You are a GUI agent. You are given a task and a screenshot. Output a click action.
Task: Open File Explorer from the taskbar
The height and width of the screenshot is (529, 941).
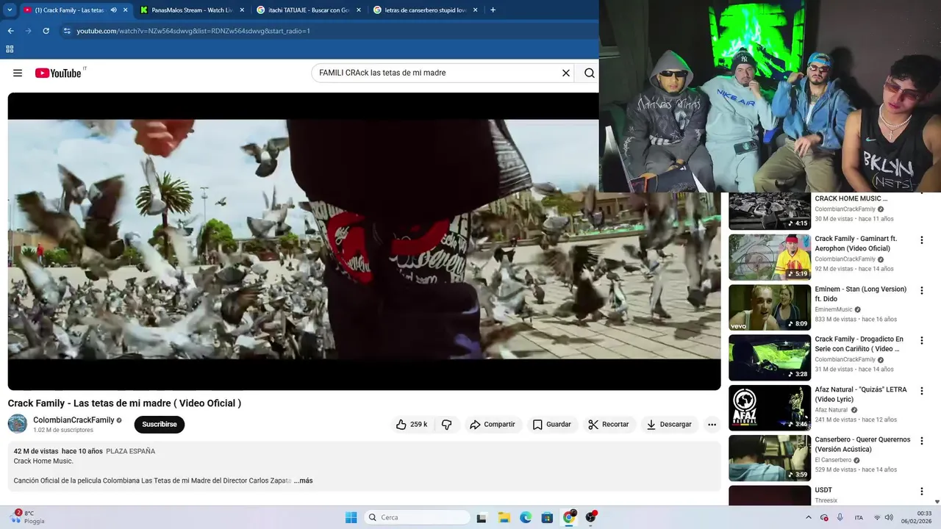[x=504, y=517]
